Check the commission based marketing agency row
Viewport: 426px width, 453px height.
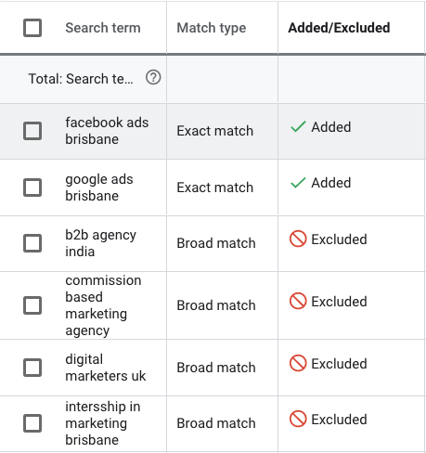coord(32,305)
